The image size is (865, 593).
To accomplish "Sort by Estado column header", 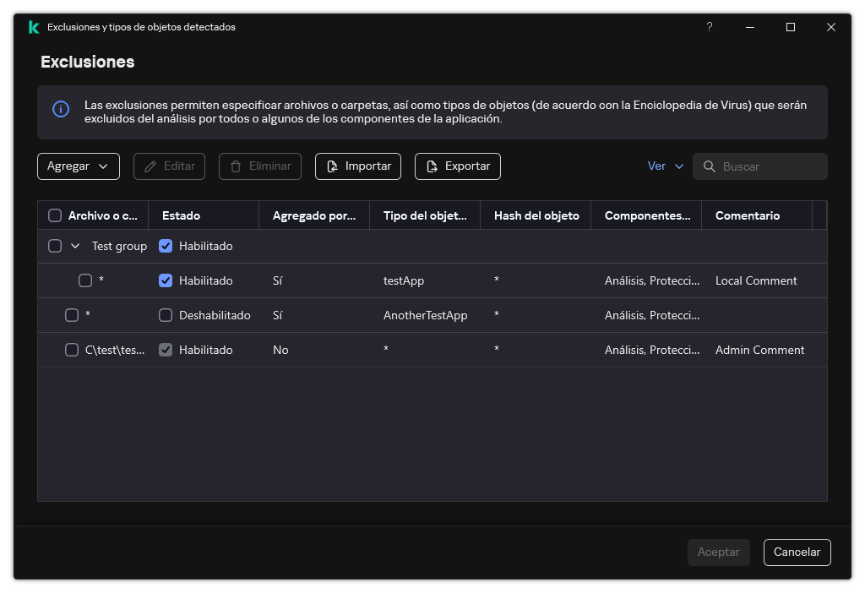I will click(181, 215).
